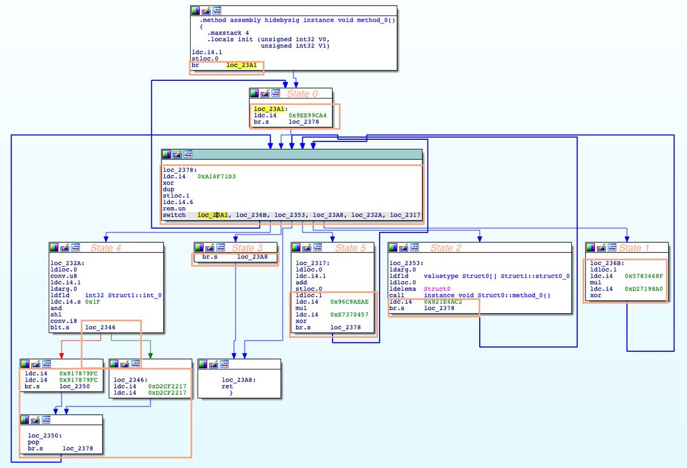Click the highlighted loc_23A1 operand in the switch line
This screenshot has height=468, width=687.
pos(212,215)
